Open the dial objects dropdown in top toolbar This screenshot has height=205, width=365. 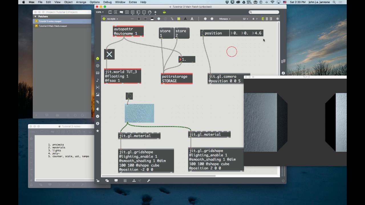pyautogui.click(x=150, y=12)
